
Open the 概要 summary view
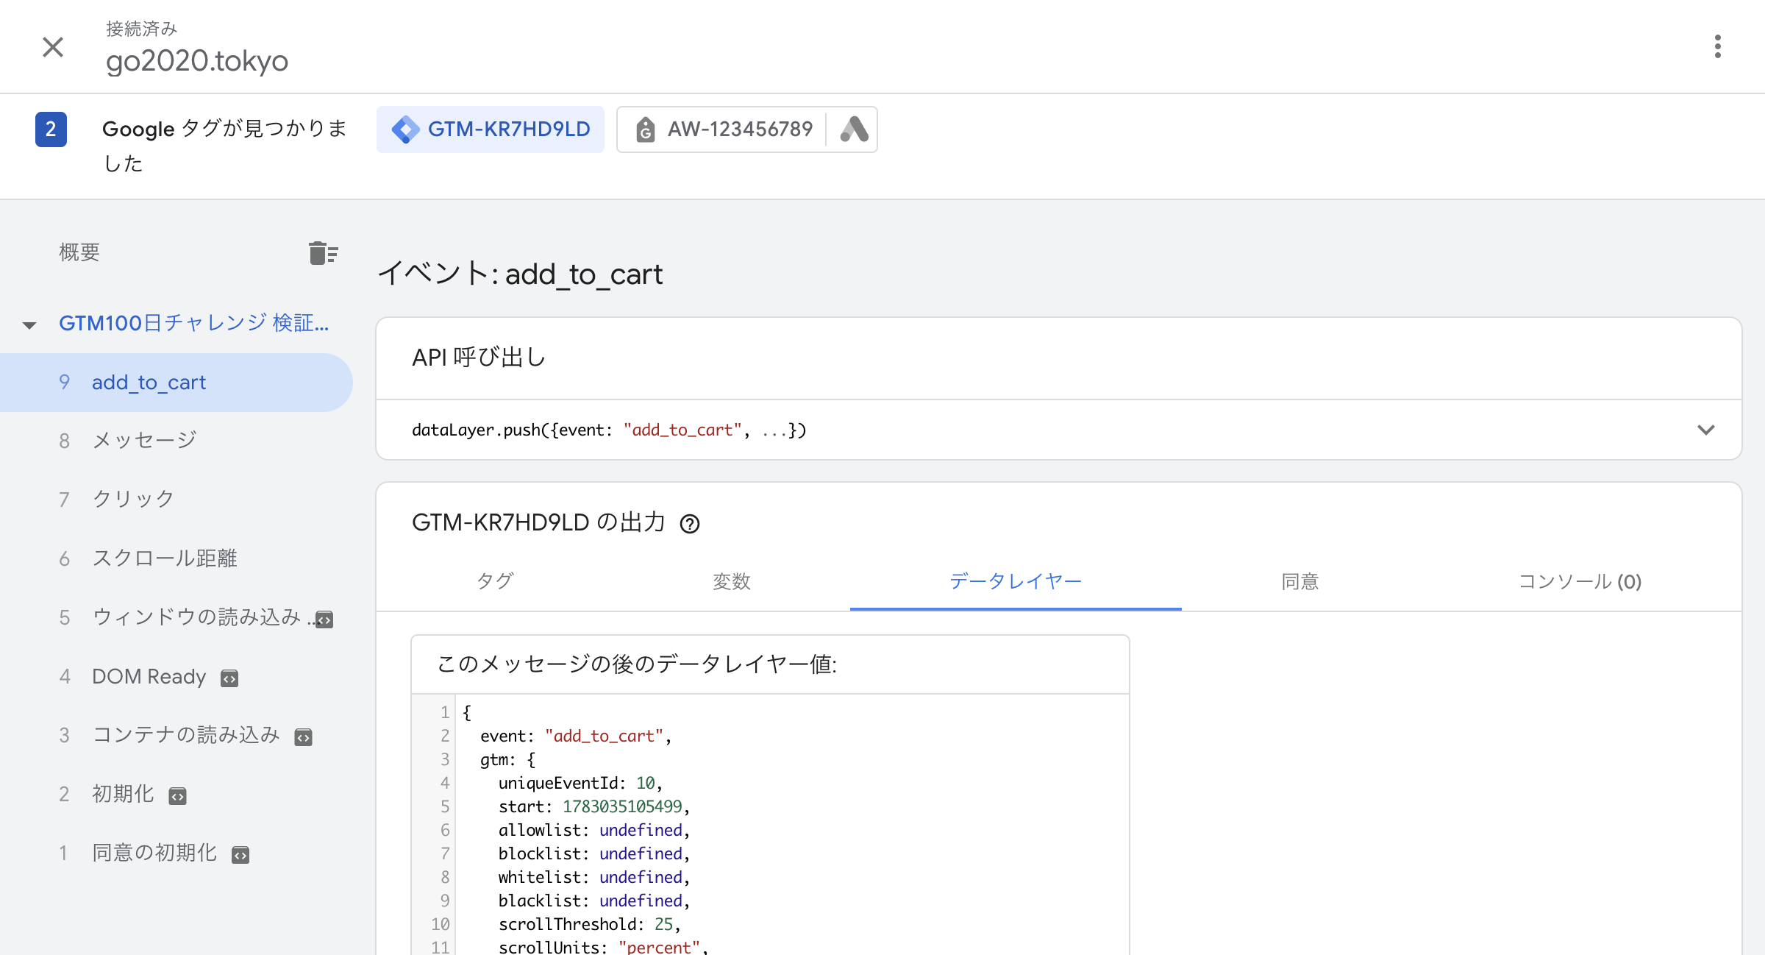(x=79, y=252)
